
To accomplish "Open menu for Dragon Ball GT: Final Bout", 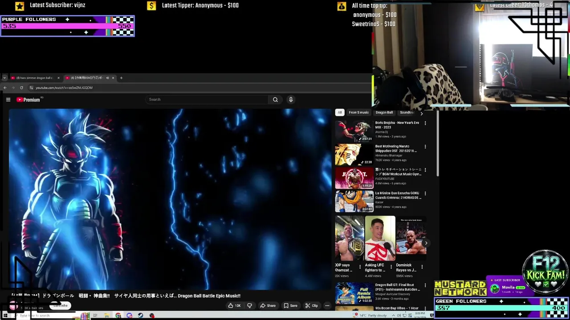I will 425,285.
